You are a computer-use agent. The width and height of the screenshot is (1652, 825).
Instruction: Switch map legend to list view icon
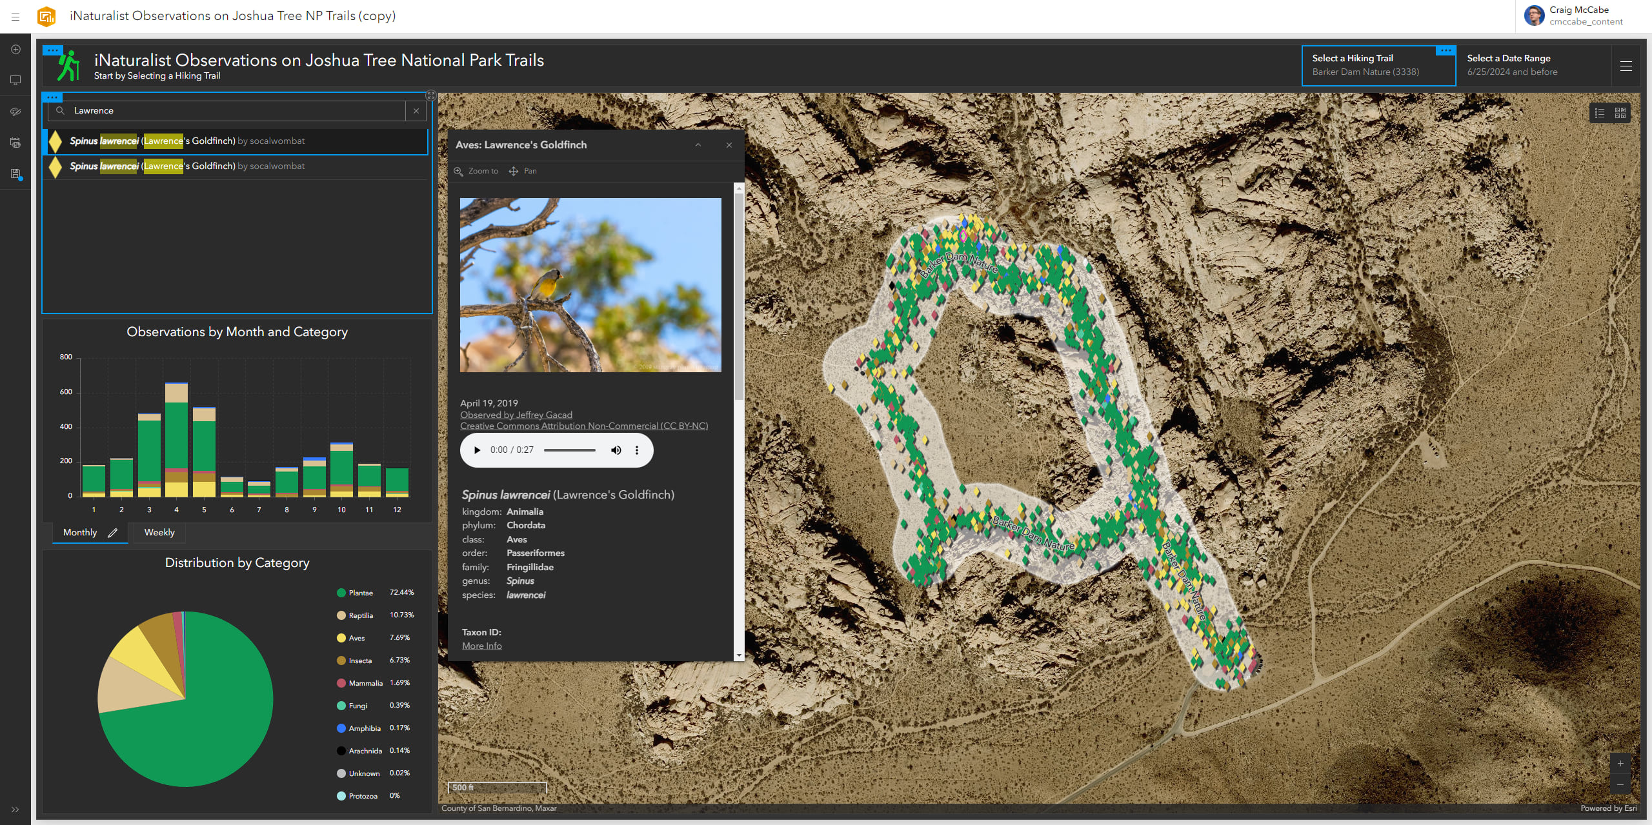pyautogui.click(x=1600, y=114)
